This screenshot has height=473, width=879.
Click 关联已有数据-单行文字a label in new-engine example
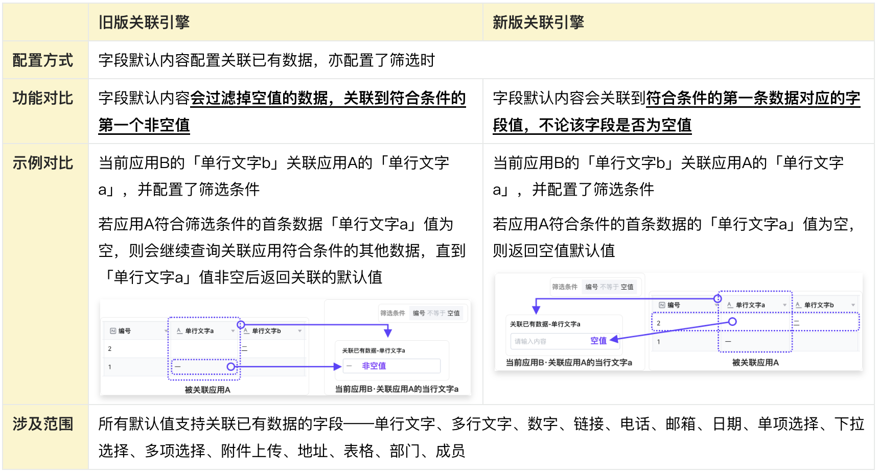tap(545, 324)
